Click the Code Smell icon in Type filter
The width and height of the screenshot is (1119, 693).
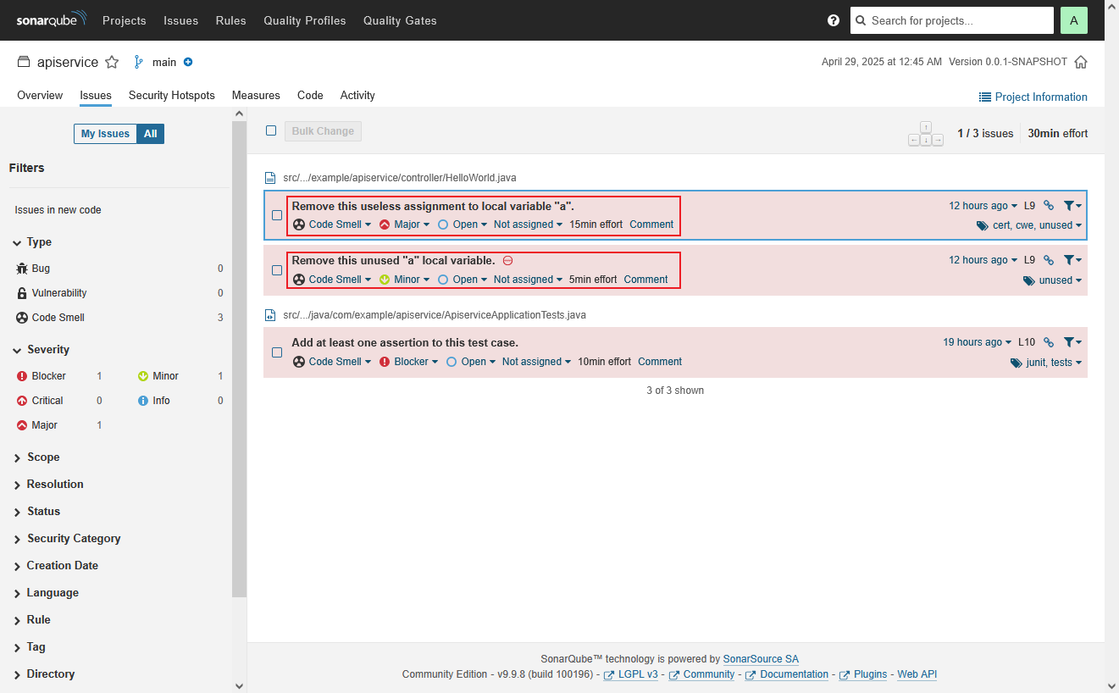coord(22,318)
